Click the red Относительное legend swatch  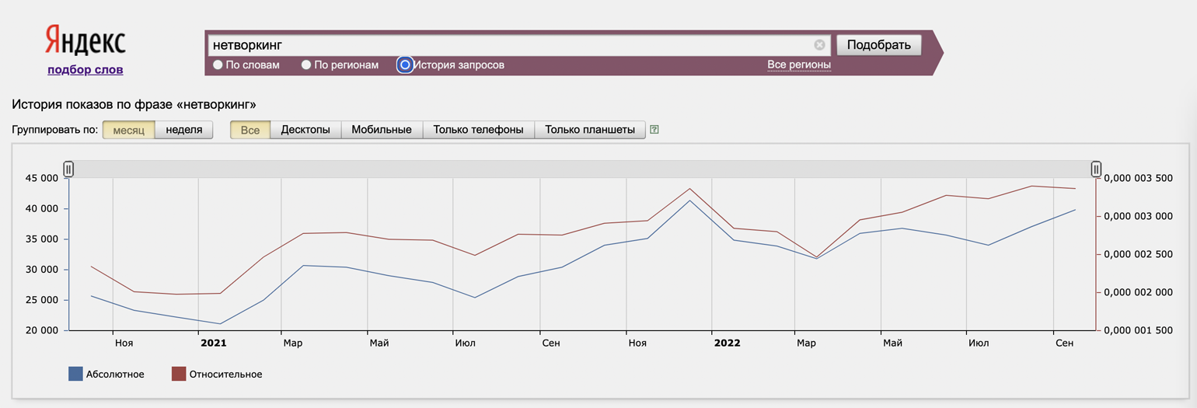[179, 374]
